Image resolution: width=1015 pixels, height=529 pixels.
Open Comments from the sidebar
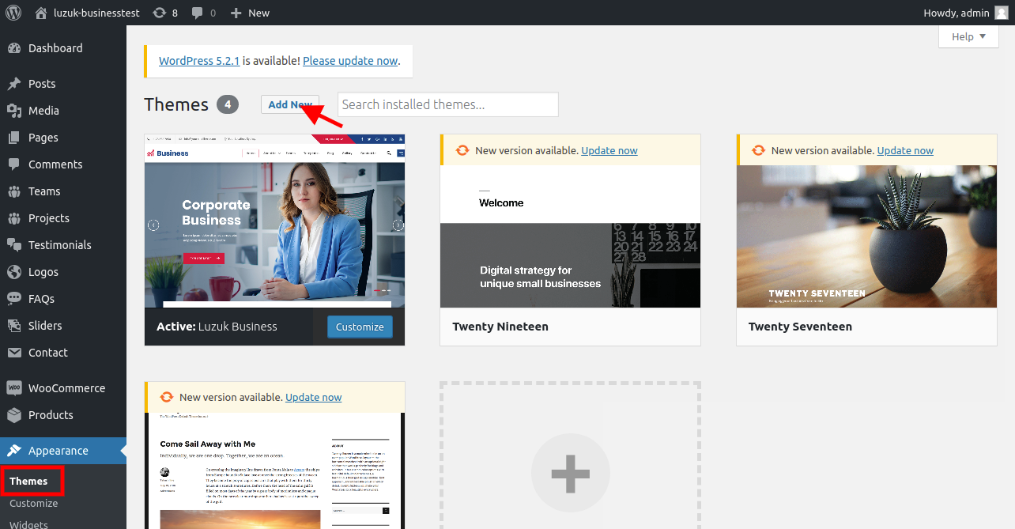click(55, 164)
